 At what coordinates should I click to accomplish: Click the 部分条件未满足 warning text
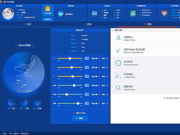[x=173, y=98]
